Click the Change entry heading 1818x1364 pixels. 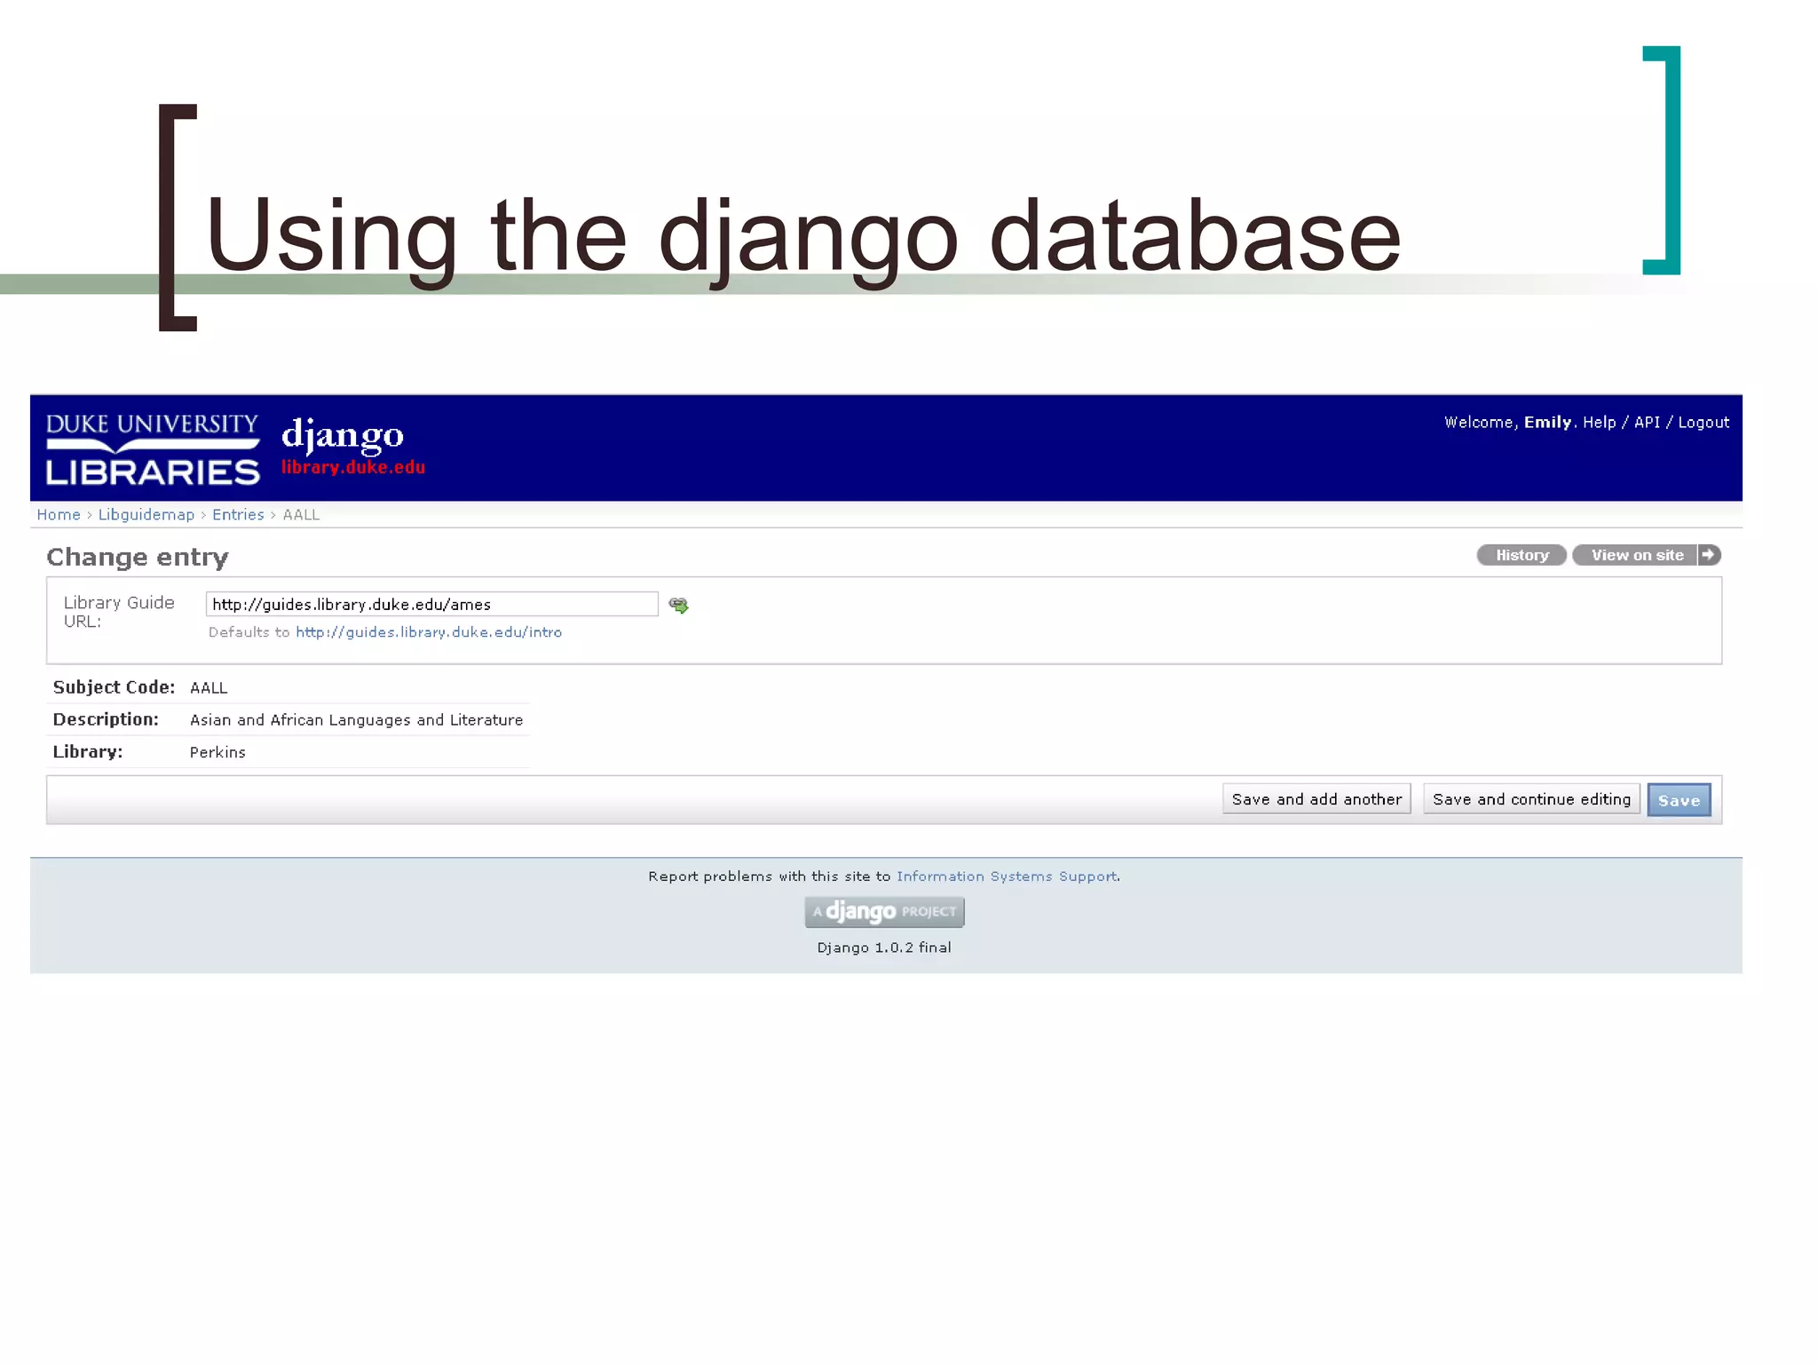coord(138,557)
